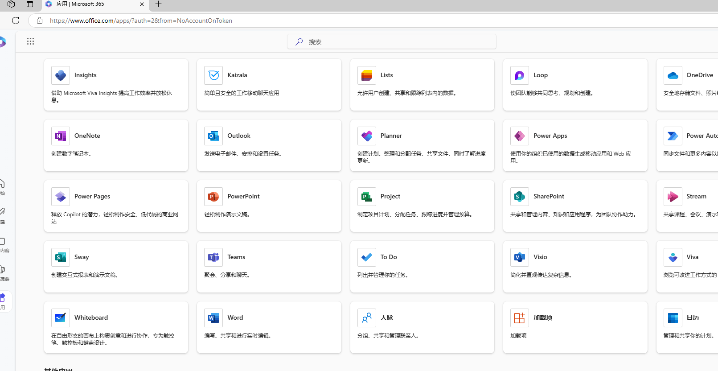The width and height of the screenshot is (718, 371).
Task: Click the PowerPoint title link
Action: [x=243, y=197]
